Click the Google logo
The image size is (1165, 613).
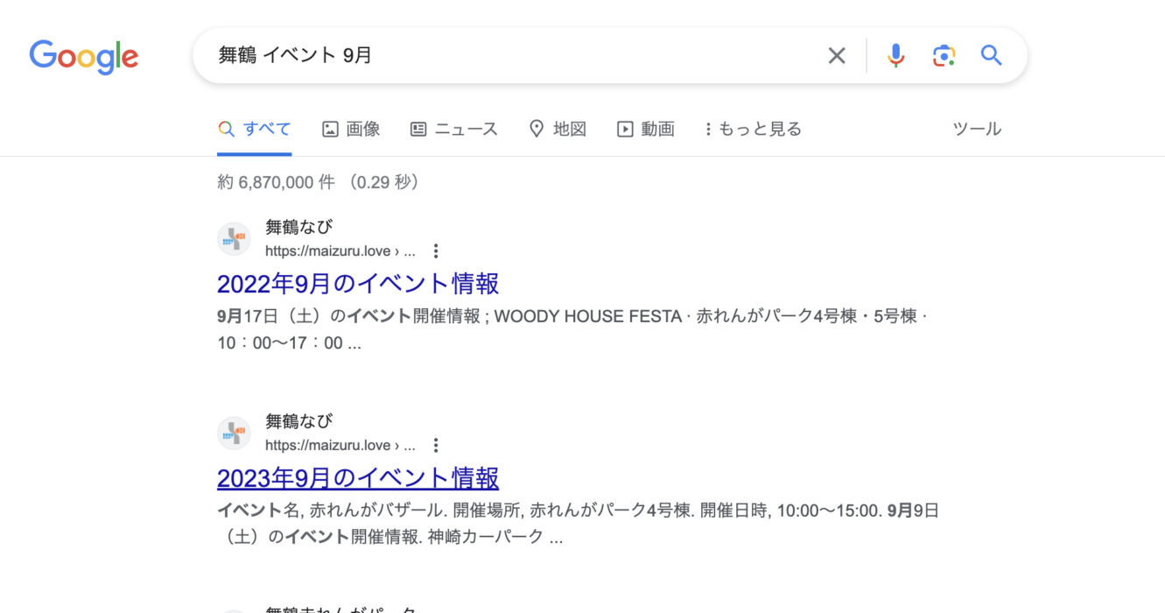84,56
